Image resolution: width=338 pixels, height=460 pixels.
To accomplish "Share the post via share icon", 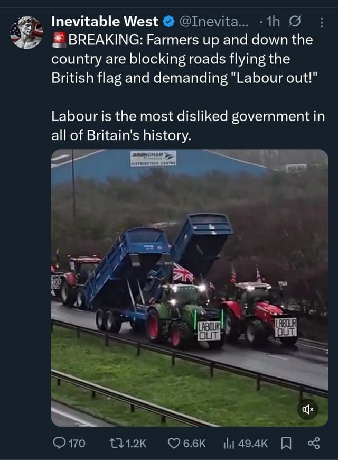I will pyautogui.click(x=314, y=443).
